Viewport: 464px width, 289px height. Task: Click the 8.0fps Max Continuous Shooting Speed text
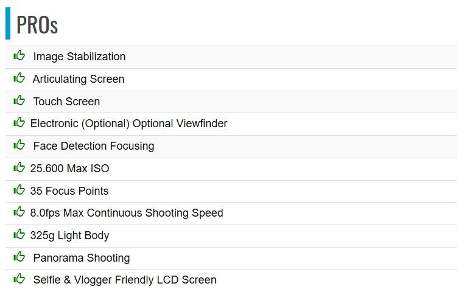[126, 213]
